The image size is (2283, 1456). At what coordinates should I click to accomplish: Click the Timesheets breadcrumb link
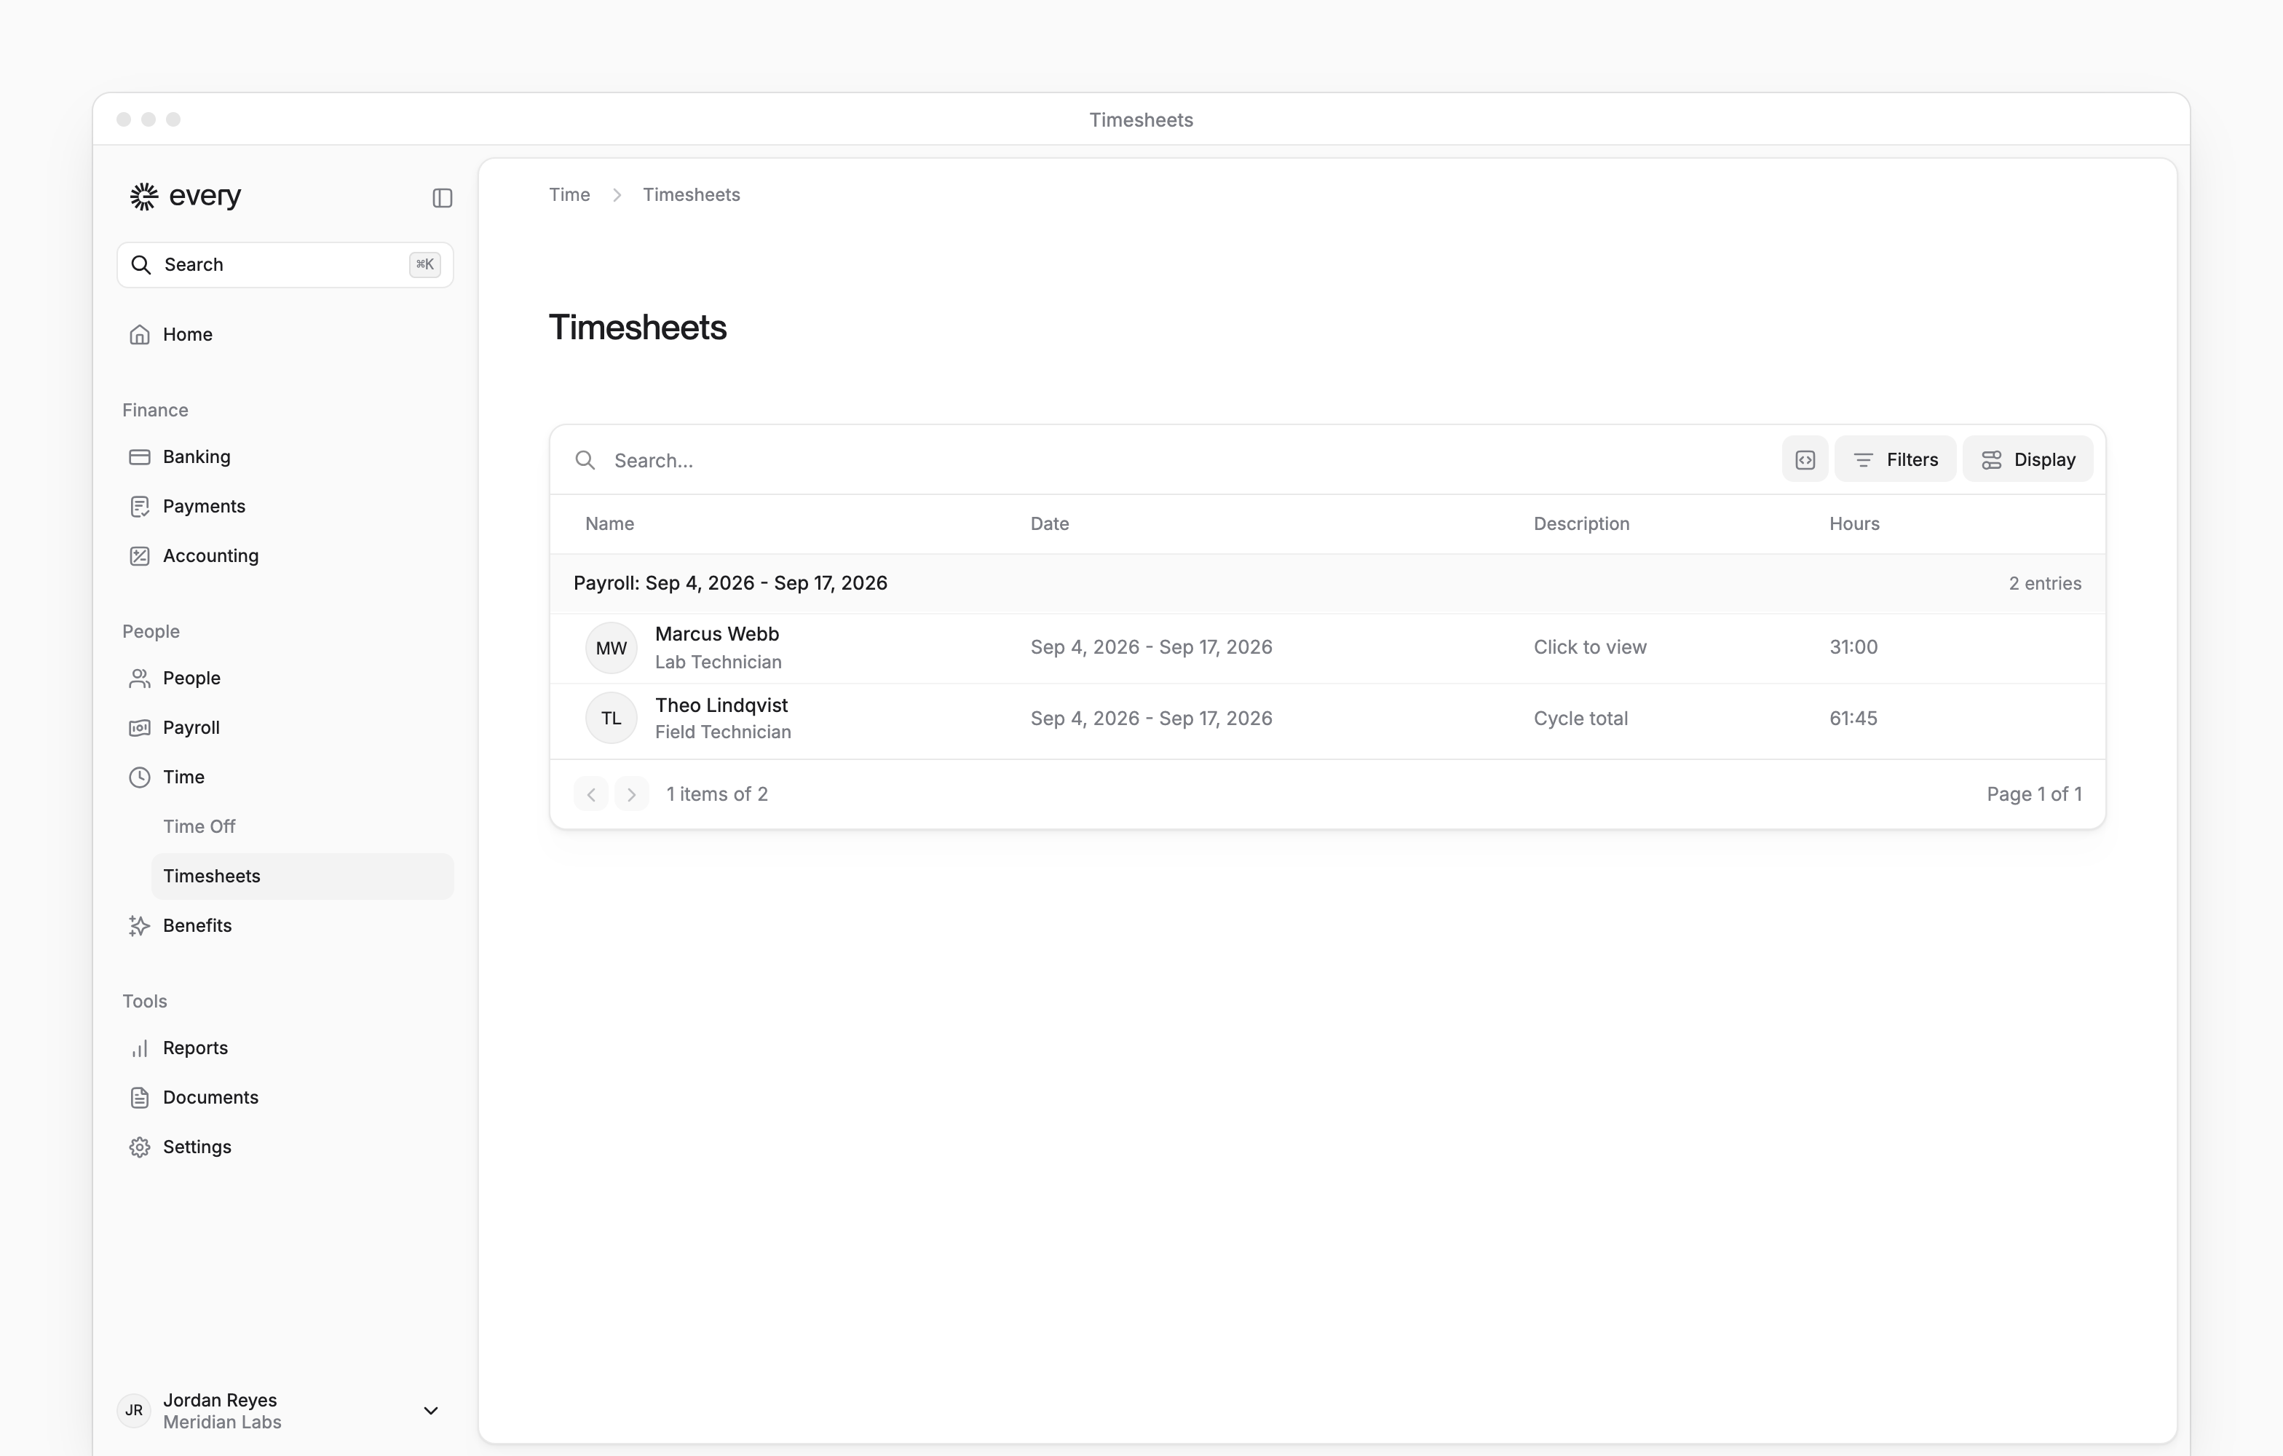(691, 194)
